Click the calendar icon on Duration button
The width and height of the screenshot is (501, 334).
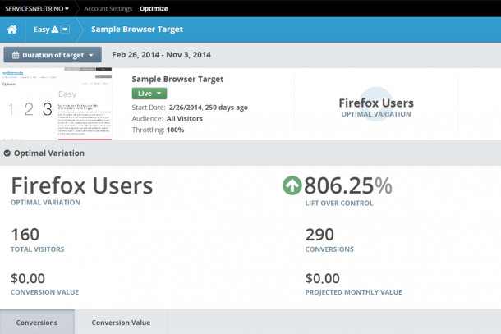(16, 55)
